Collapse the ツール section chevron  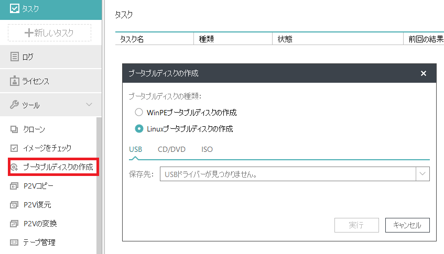click(x=89, y=105)
